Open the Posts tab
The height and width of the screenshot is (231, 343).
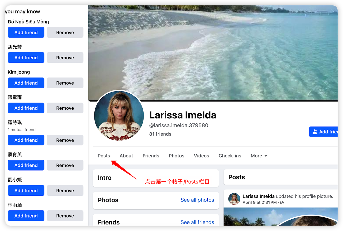point(104,156)
